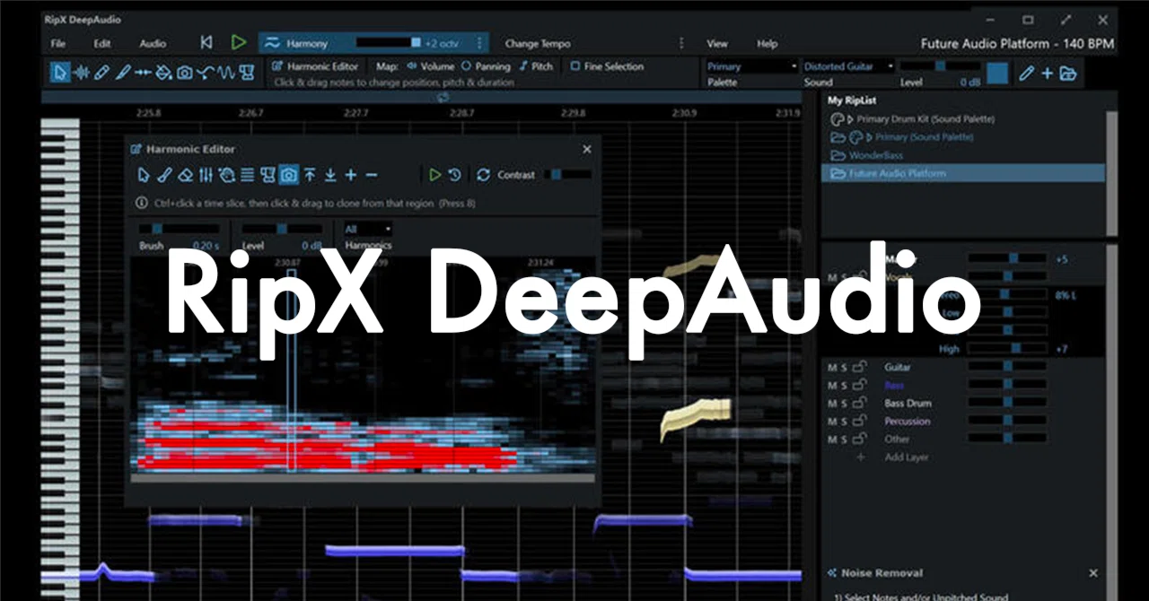Open the Primary palette dropdown

click(751, 66)
